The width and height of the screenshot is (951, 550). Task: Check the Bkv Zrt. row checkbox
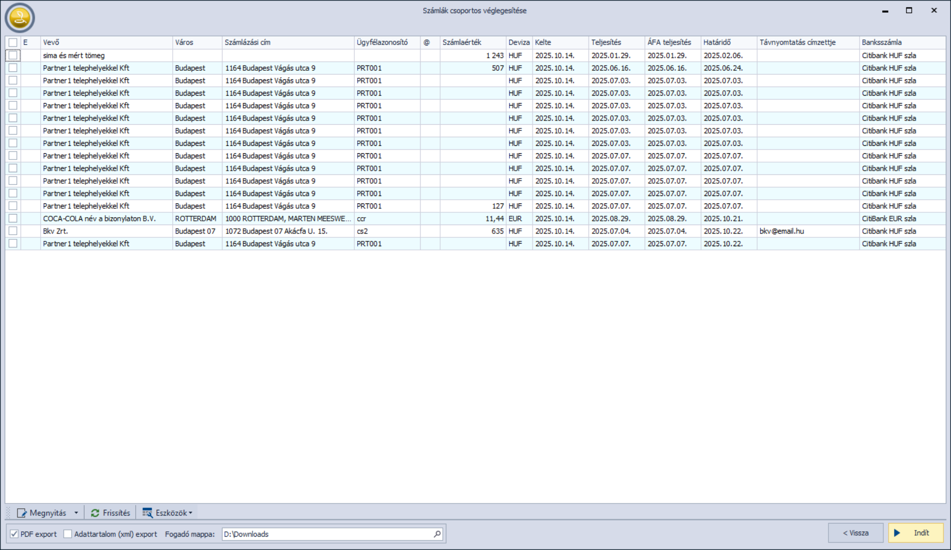tap(13, 231)
